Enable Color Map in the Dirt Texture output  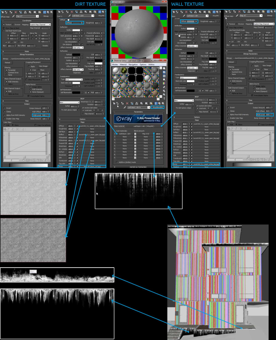[5, 118]
